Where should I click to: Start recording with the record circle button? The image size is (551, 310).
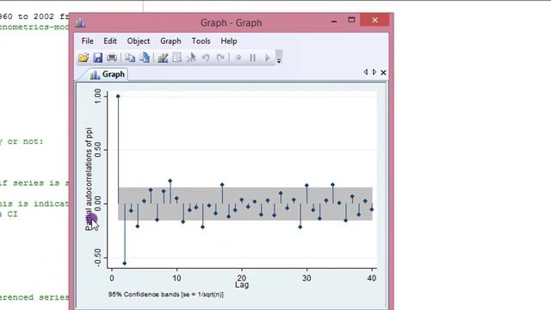[238, 58]
